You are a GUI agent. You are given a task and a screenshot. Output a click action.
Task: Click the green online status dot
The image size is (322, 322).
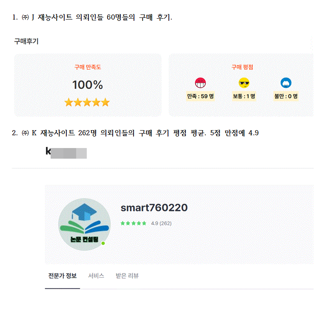tap(103, 243)
